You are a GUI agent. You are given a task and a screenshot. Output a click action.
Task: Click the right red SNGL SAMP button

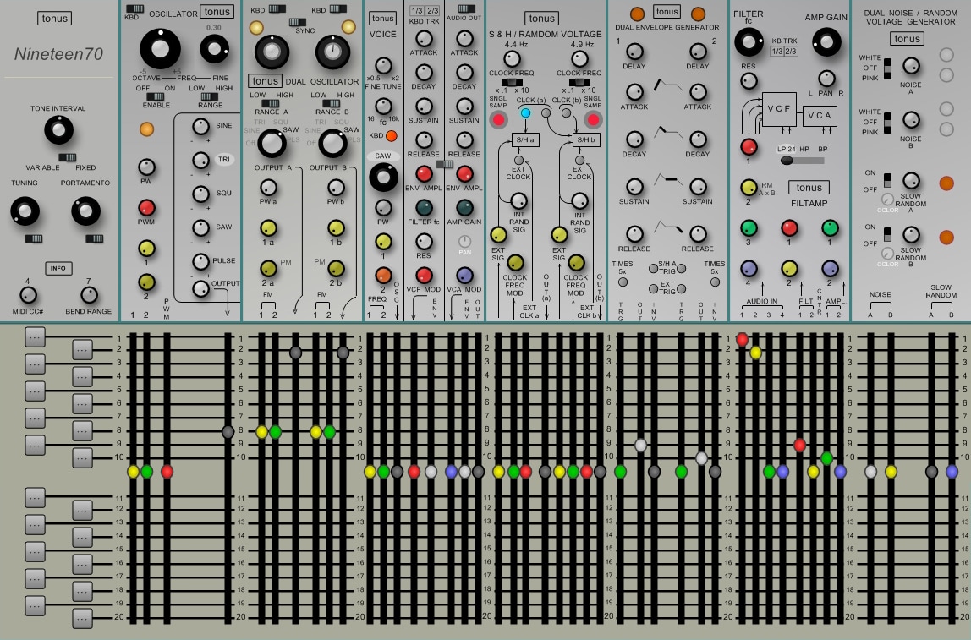pos(593,119)
